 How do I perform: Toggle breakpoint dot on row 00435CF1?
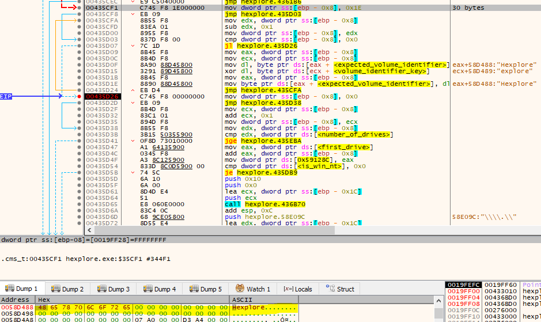point(80,7)
